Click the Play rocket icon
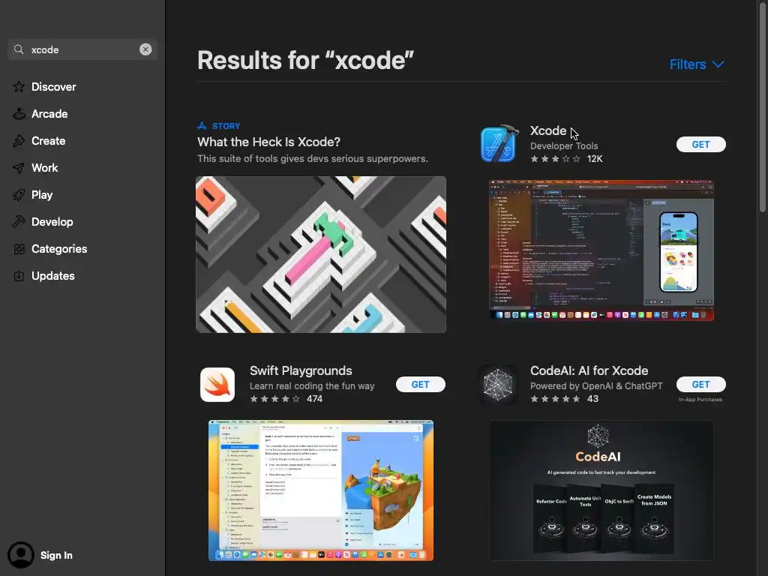Screen dimensions: 768x576 point(19,195)
